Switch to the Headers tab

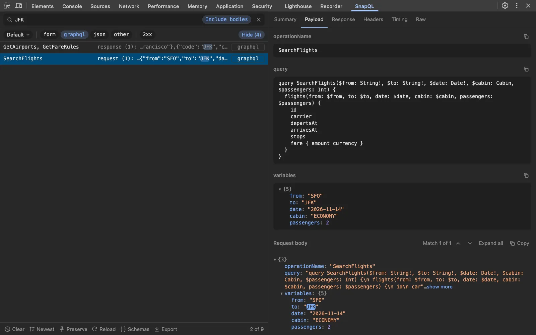tap(373, 19)
